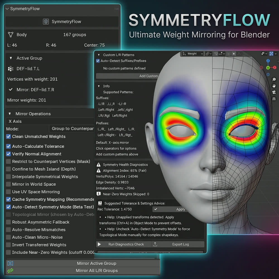
Task: Click the fingerprint-style icon in the viewport header
Action: point(216,54)
